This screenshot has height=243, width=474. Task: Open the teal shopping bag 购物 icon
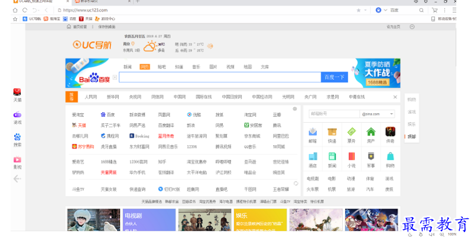coord(390,156)
